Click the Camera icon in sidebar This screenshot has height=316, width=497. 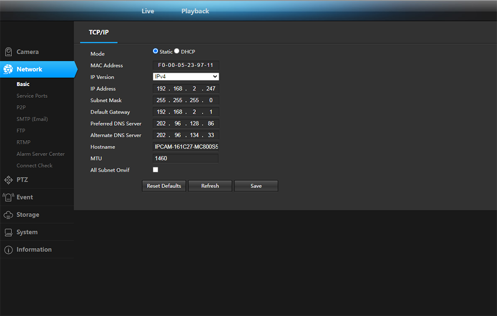pos(8,52)
